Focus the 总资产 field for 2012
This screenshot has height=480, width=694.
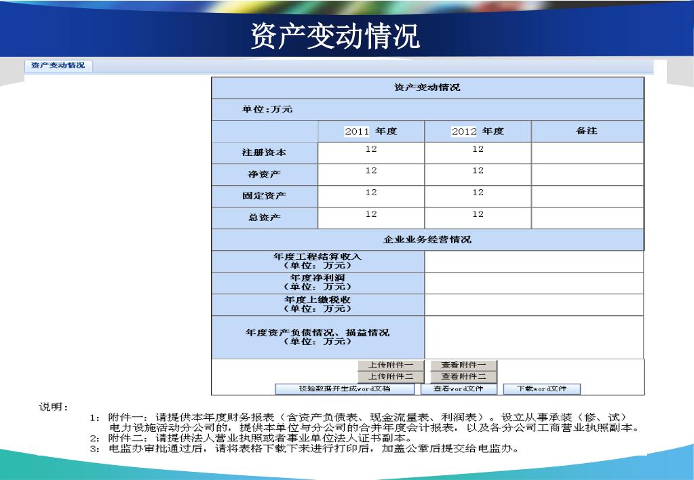point(478,218)
